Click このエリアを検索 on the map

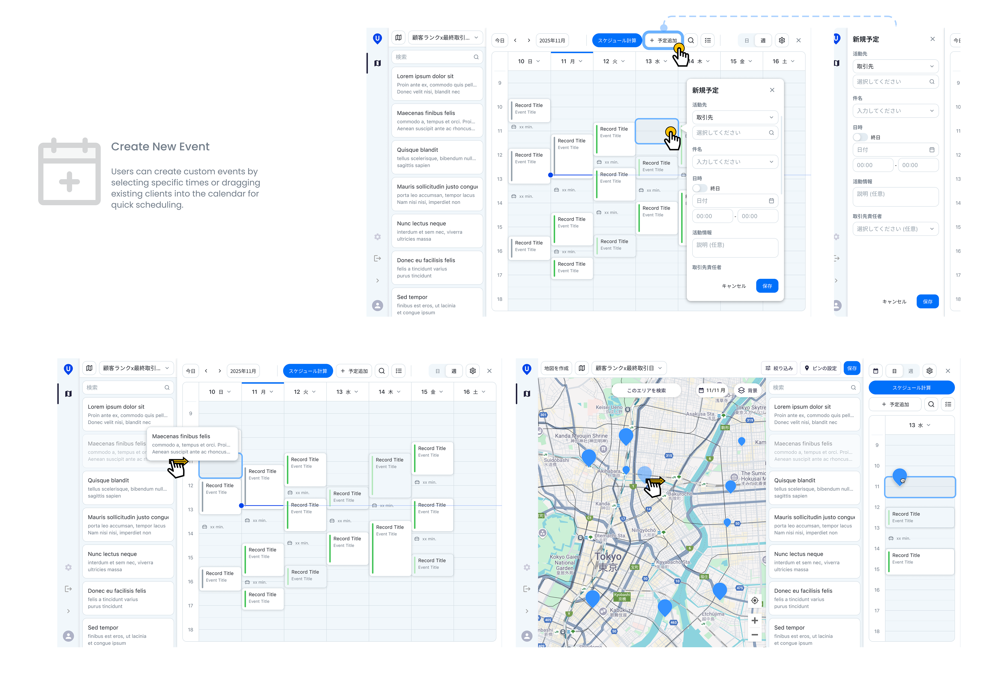[646, 390]
